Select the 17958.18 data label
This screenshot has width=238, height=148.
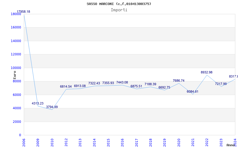click(x=24, y=12)
